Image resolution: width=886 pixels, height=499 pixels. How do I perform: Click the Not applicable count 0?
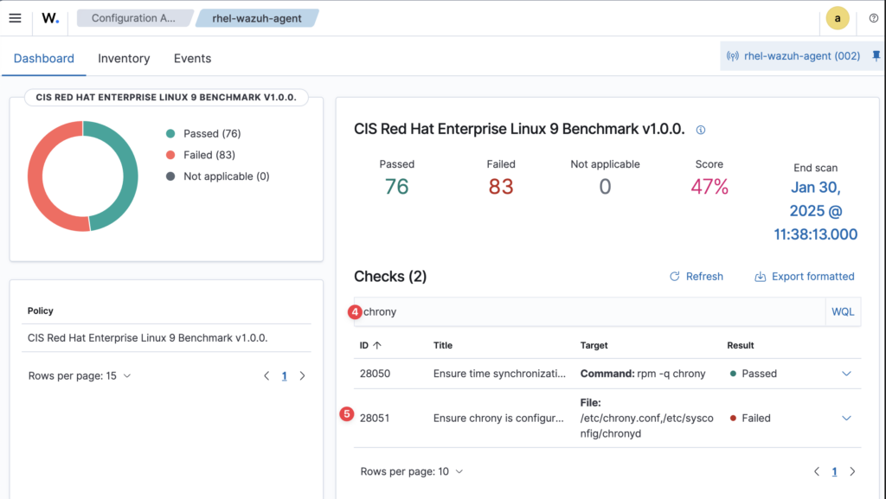(x=605, y=187)
